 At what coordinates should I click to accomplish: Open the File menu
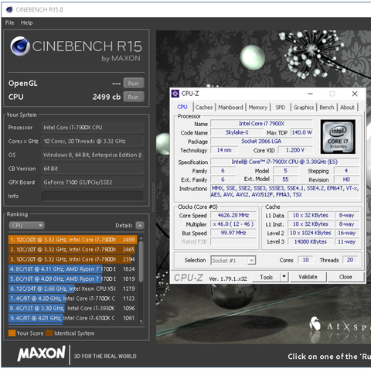[x=9, y=22]
